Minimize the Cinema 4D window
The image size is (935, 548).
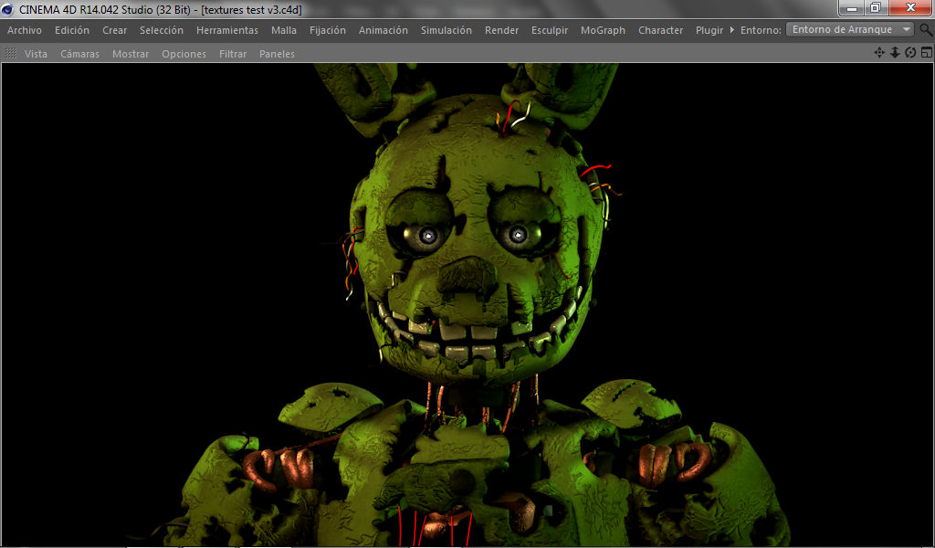[852, 7]
